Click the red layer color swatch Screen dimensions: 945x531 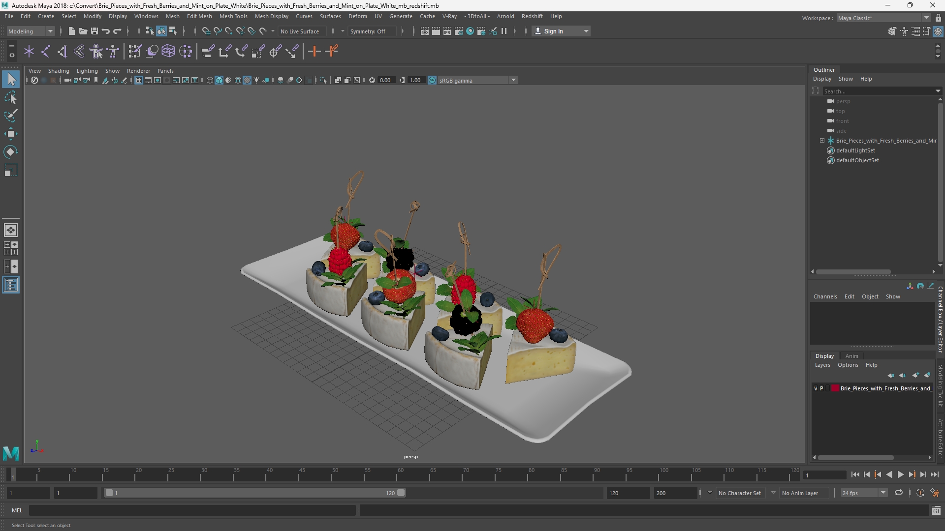click(x=835, y=388)
